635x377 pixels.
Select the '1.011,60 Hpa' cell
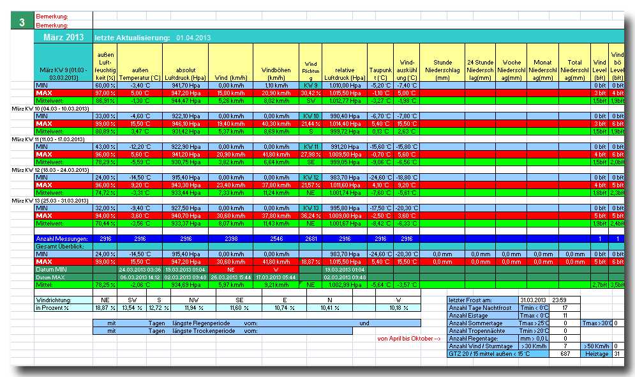tap(345, 185)
